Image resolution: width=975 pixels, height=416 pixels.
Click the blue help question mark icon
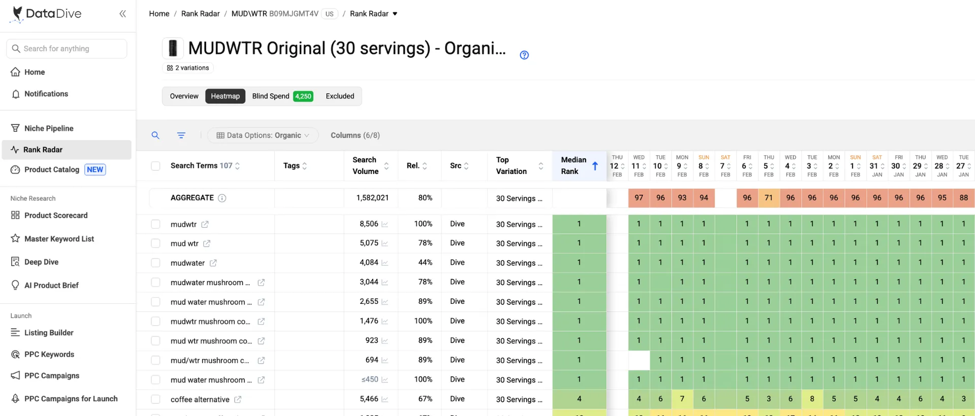(x=524, y=55)
